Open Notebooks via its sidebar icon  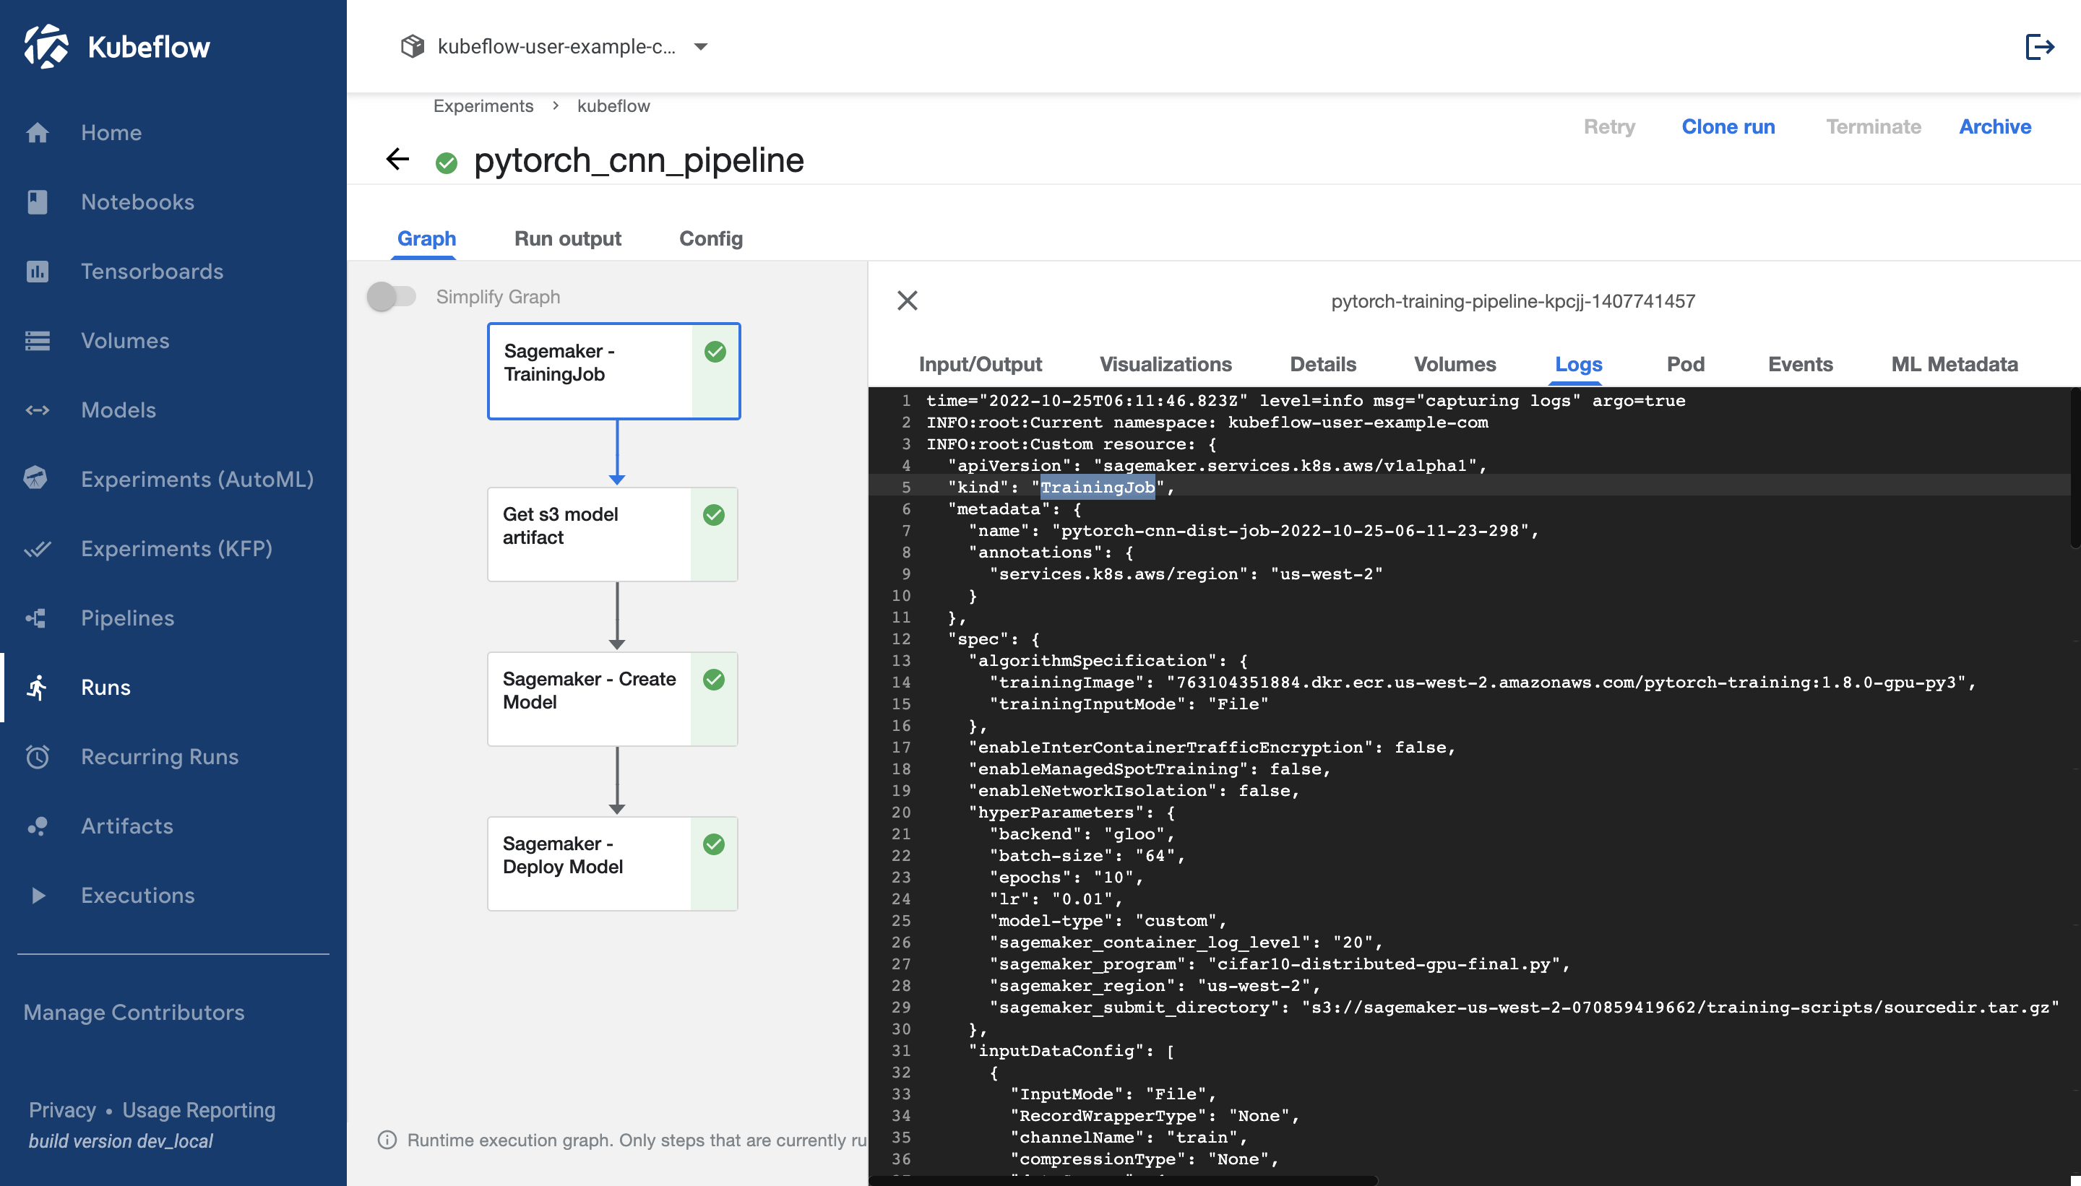38,202
